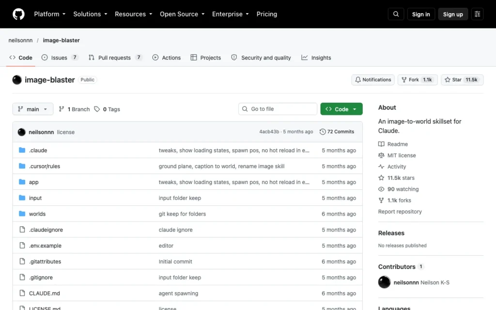This screenshot has width=496, height=310.
Task: Open the appearance settings icon in header
Action: [477, 14]
